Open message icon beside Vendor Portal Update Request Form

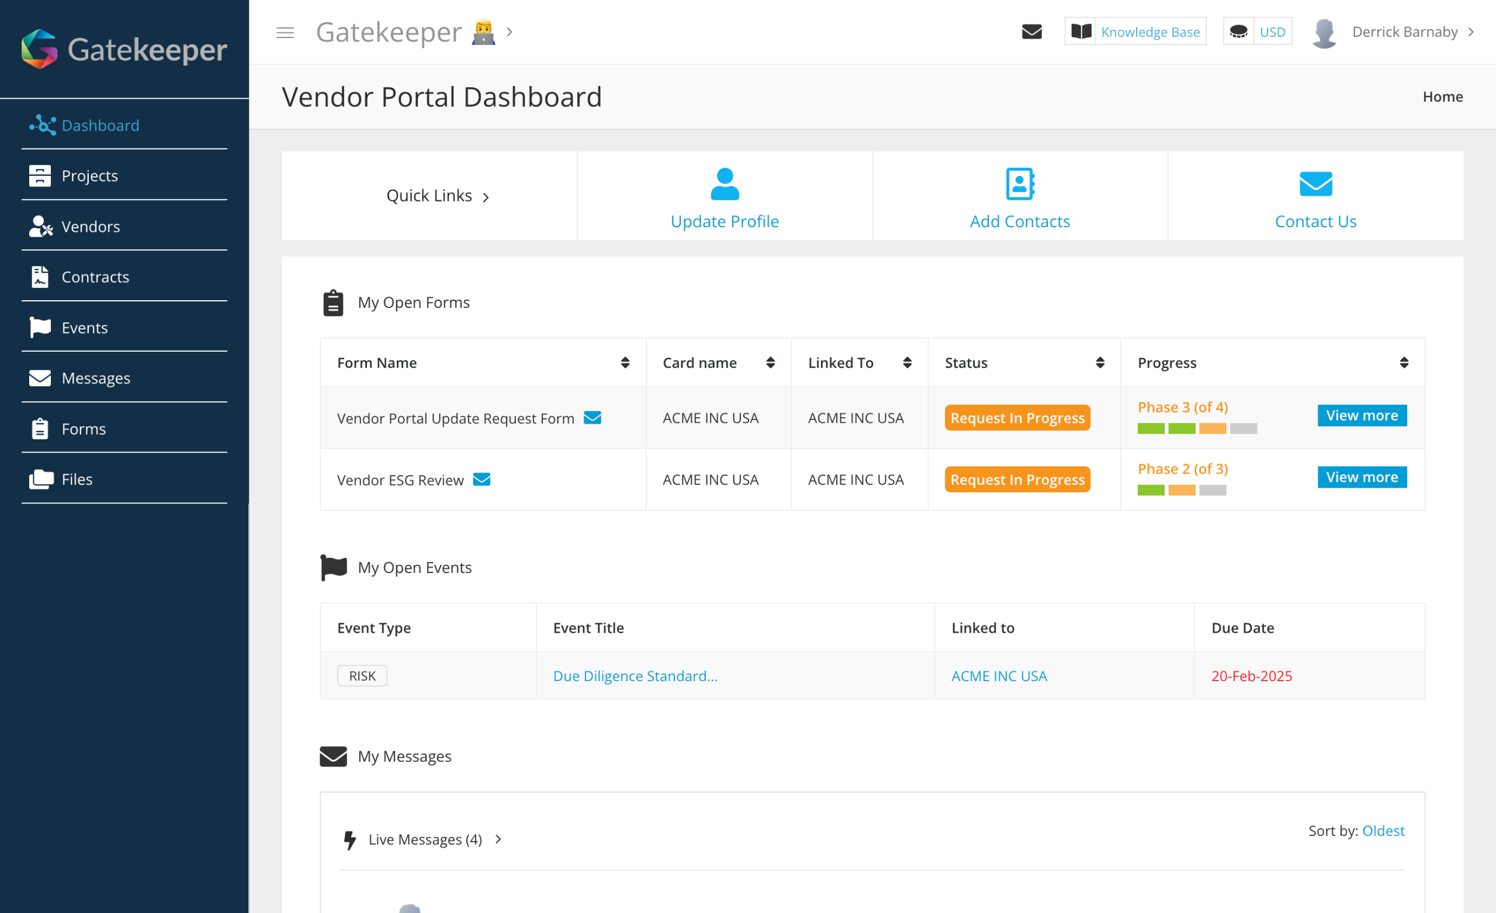coord(592,418)
